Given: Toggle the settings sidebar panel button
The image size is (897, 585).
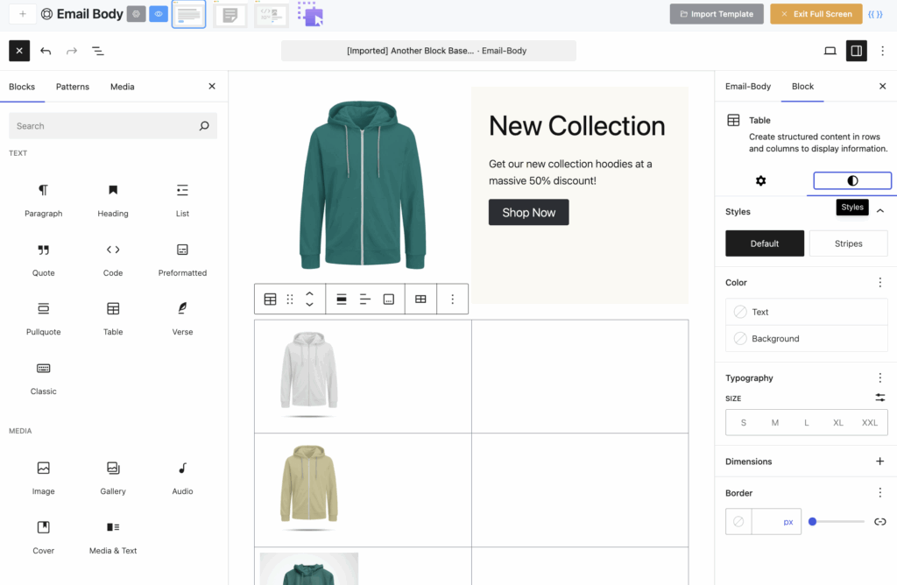Looking at the screenshot, I should click(x=856, y=51).
